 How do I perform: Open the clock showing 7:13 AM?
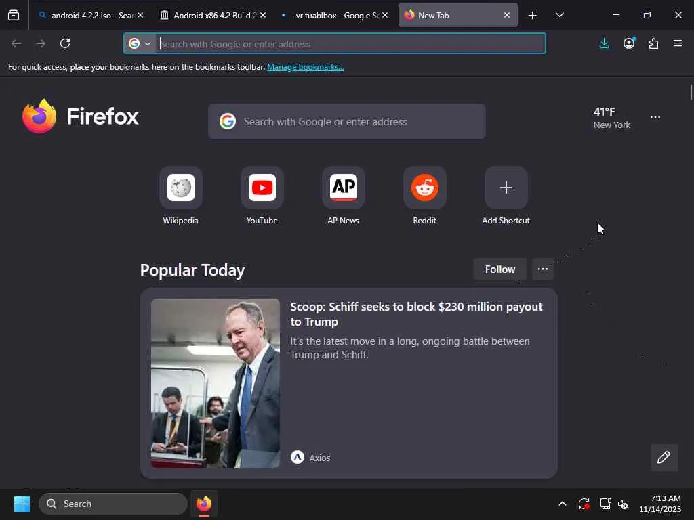[659, 504]
